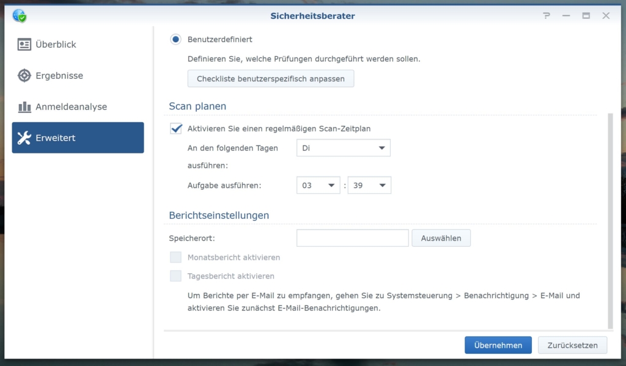Click the Sicherheitsberater shield app icon

(20, 15)
